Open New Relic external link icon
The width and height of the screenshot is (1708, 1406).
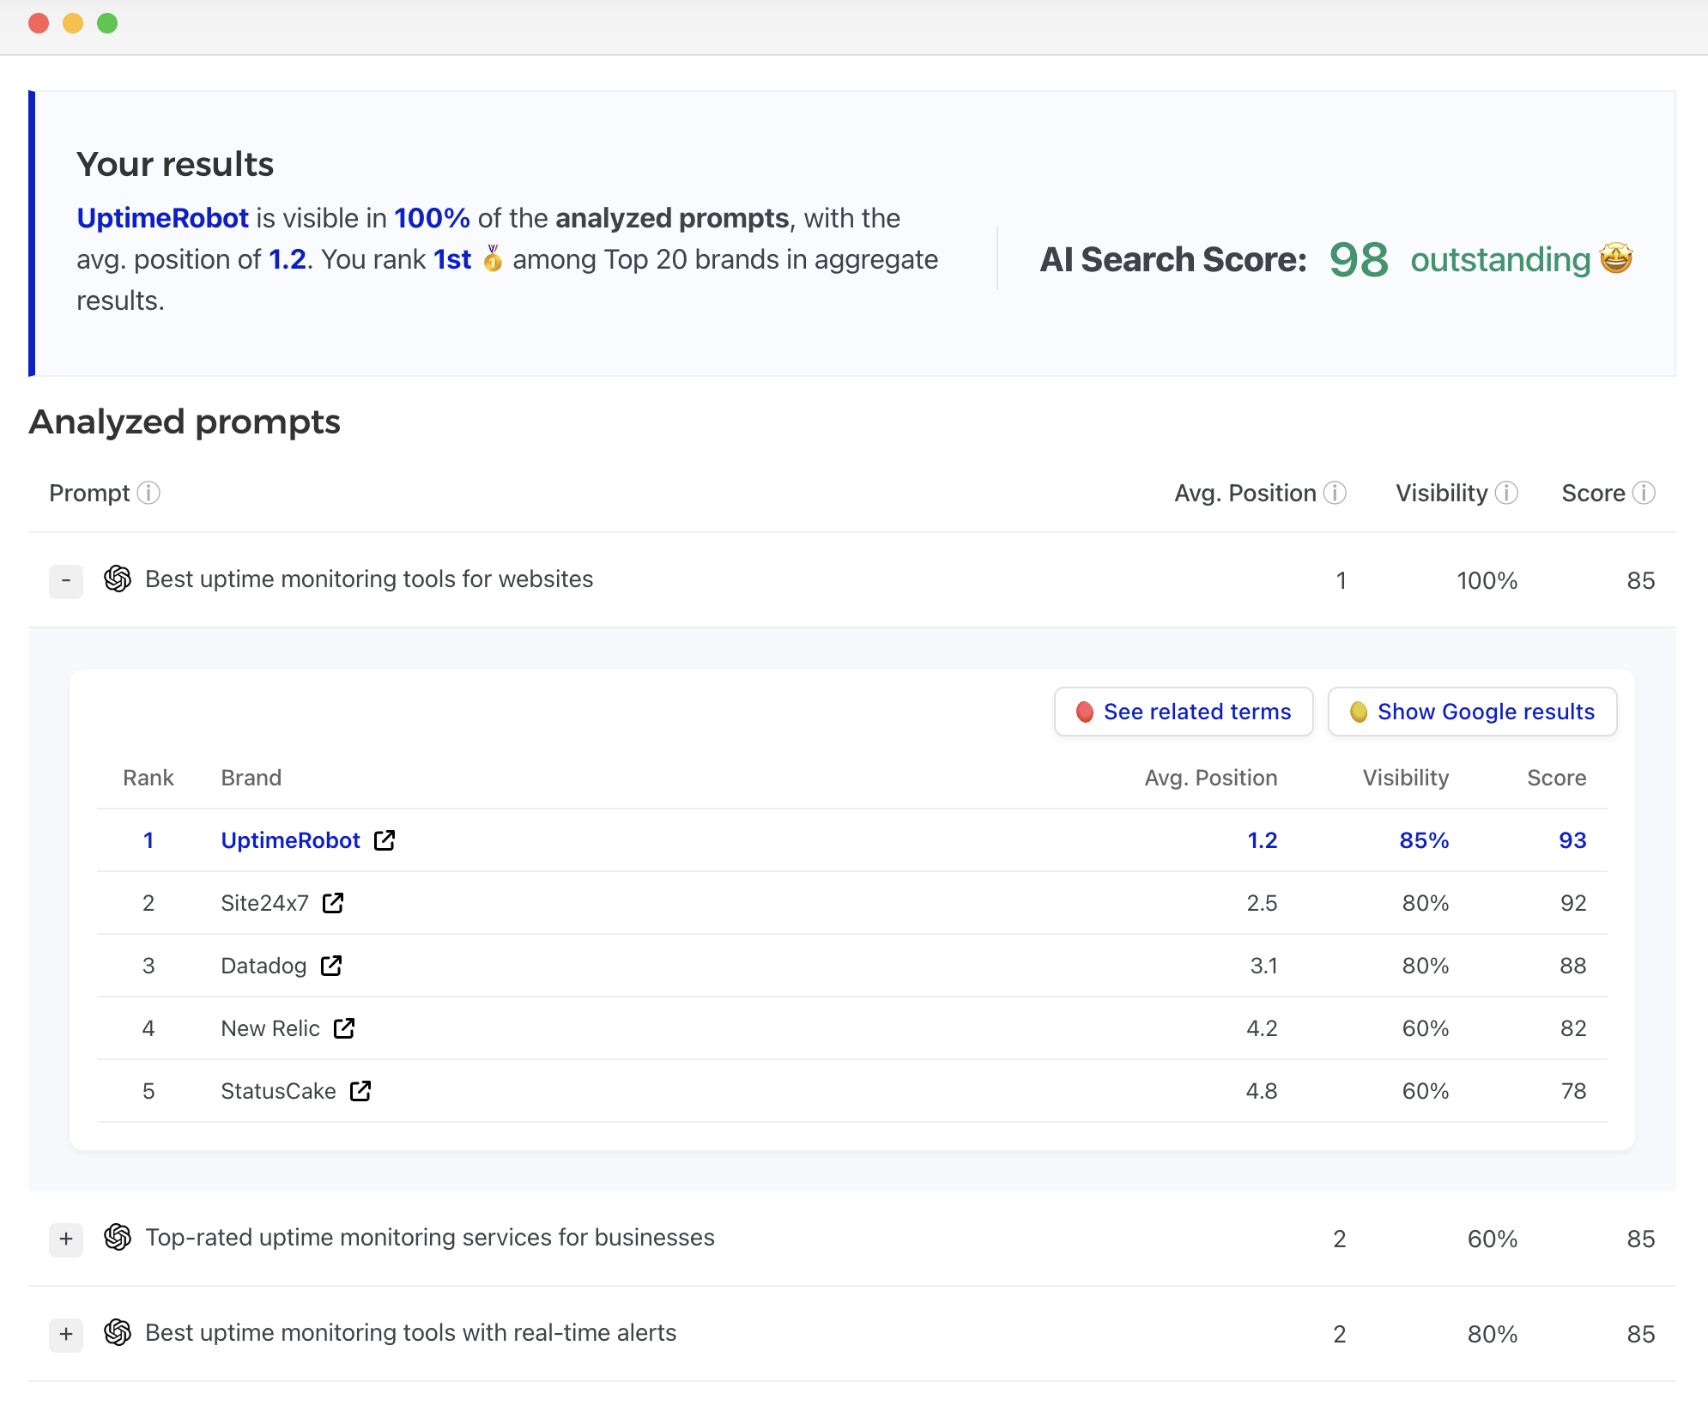tap(344, 1028)
